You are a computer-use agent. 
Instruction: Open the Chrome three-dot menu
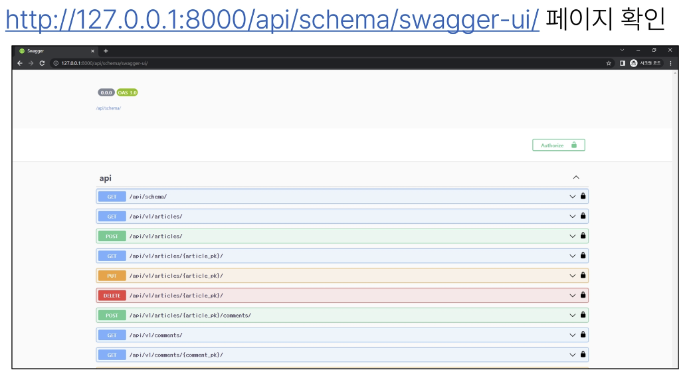[x=670, y=63]
